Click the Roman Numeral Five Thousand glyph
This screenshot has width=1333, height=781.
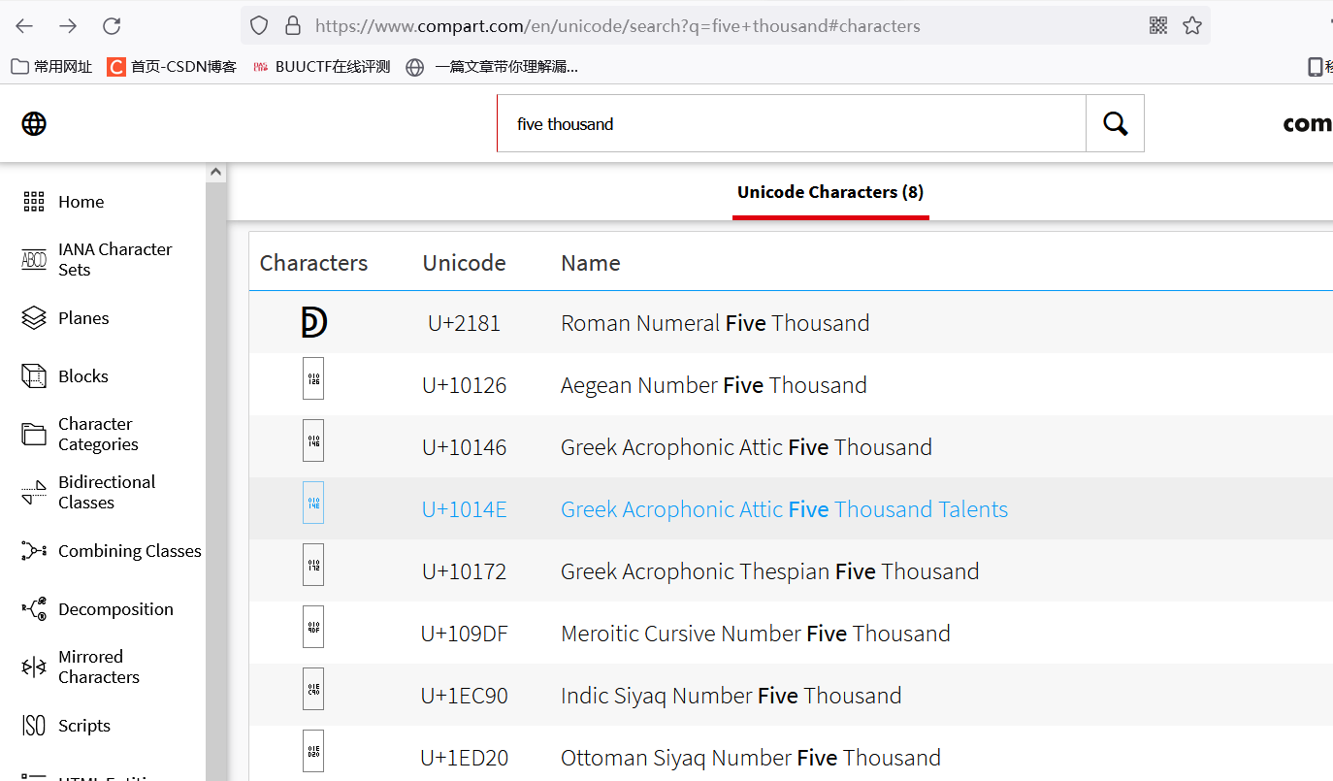313,323
